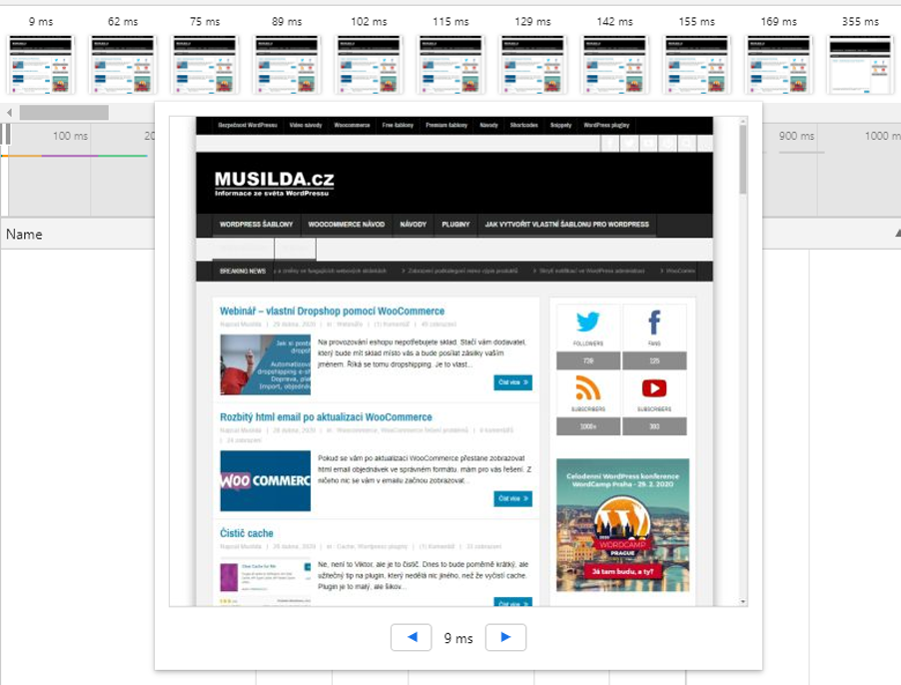Click the BREAKING NEWS label
Viewport: 901px width, 685px height.
[x=243, y=271]
